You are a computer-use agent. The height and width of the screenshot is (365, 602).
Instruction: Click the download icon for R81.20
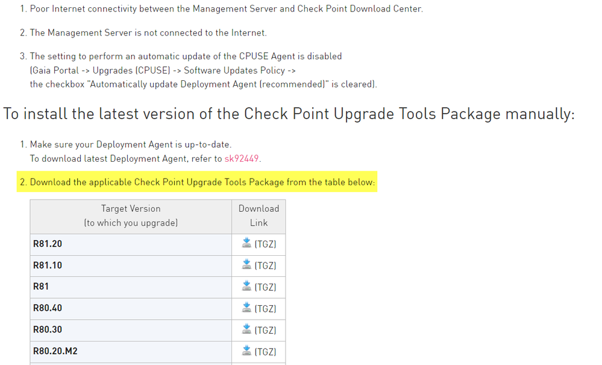tap(246, 243)
